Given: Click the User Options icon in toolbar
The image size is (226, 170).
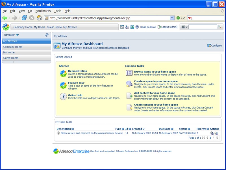Looking at the screenshot, I should (127, 27).
